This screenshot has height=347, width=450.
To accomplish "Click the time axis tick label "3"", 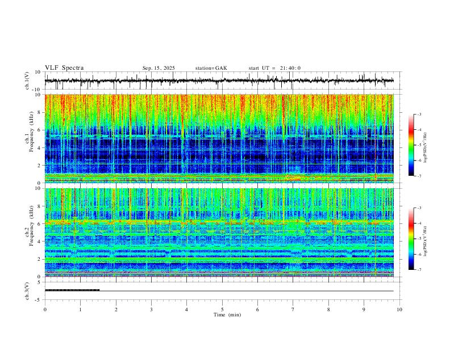I will click(151, 310).
